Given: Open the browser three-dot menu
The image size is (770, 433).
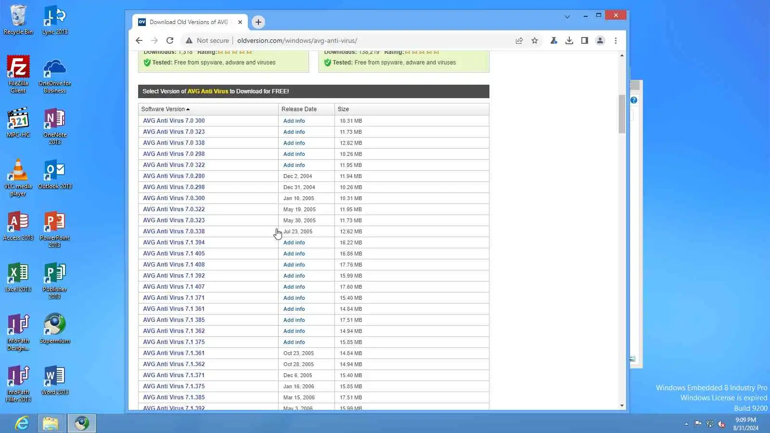Looking at the screenshot, I should (x=616, y=41).
